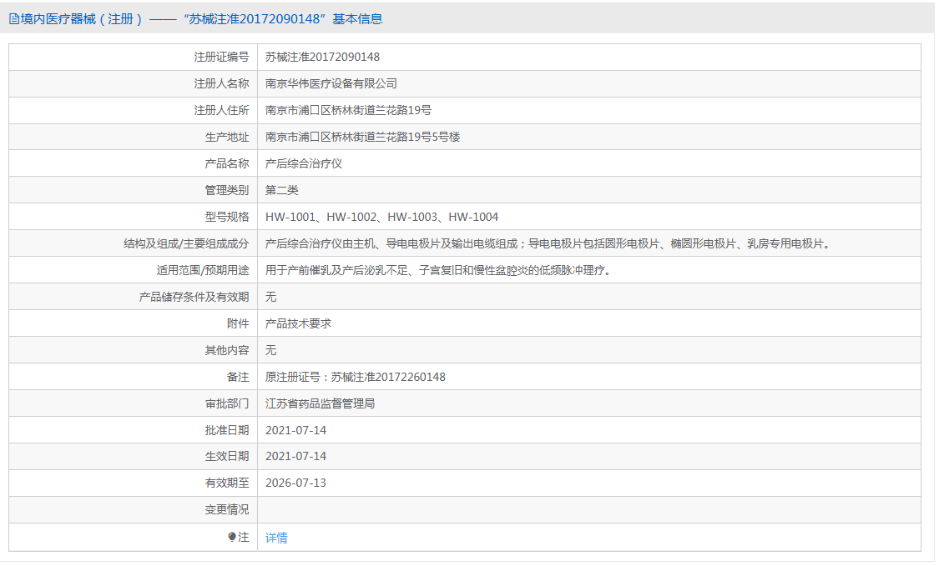Select model specs HW-1001、HW-1002、HW-1003、HW-1004
Image resolution: width=939 pixels, height=566 pixels.
pyautogui.click(x=381, y=217)
